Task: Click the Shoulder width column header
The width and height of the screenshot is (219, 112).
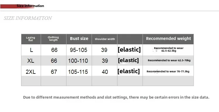Action: tap(105, 39)
